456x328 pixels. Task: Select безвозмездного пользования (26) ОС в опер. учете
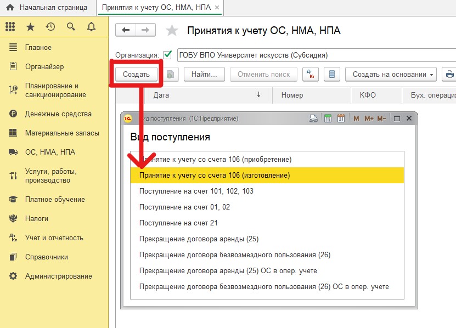tap(267, 287)
